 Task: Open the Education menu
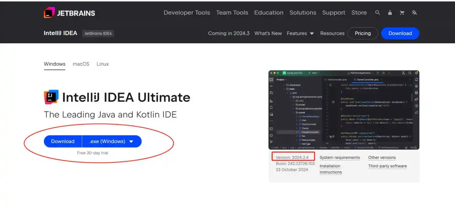(x=269, y=13)
